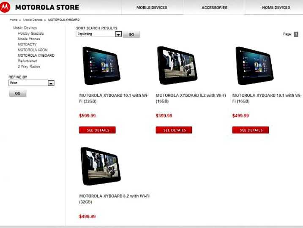
Task: Click GO button next to sort dropdown
Action: 131,34
